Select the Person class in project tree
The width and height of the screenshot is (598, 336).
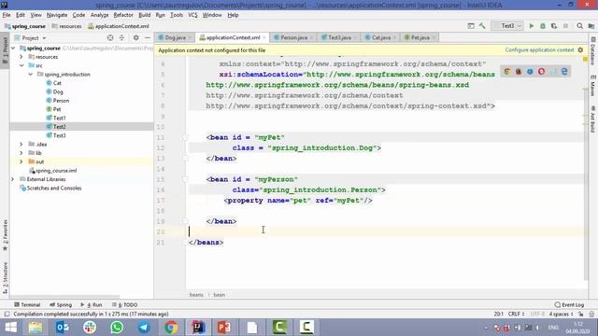click(61, 101)
